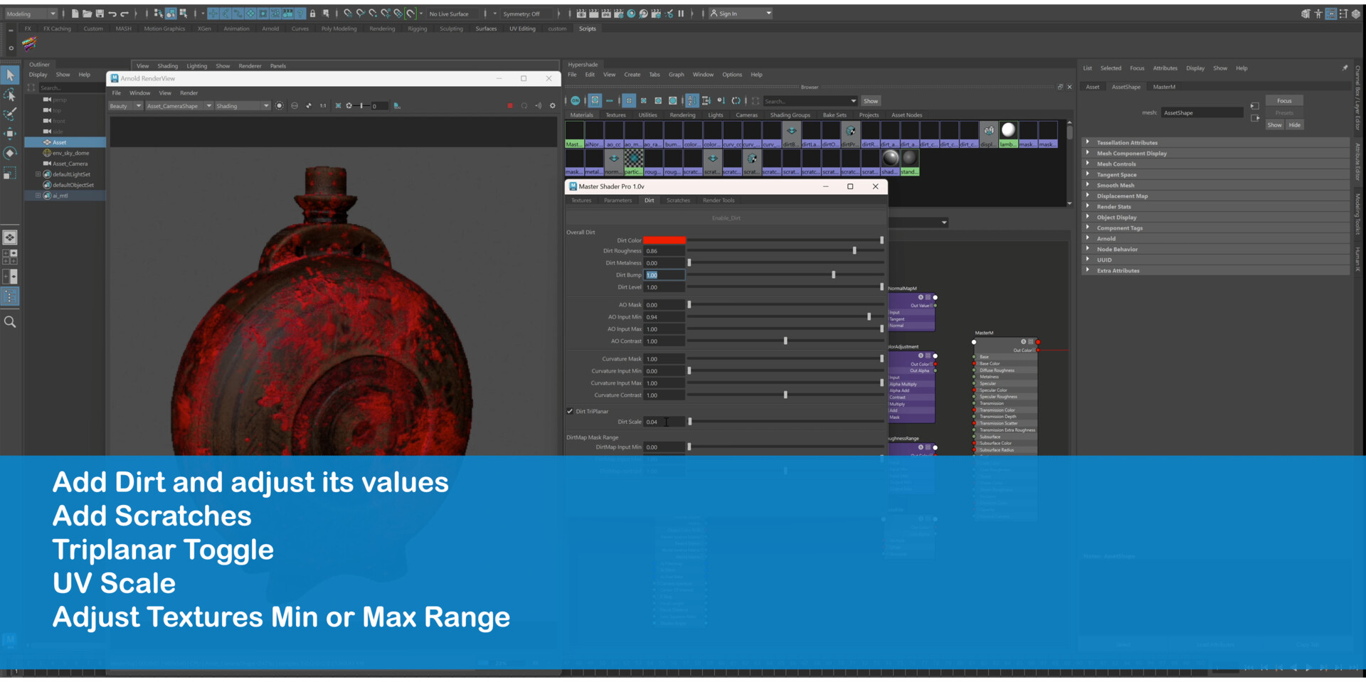The image size is (1366, 682).
Task: Switch to the Scratches tab in Master Shader Pro
Action: (678, 200)
